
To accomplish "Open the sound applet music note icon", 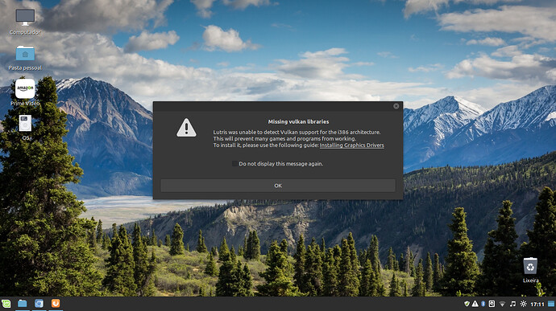I will click(x=512, y=304).
